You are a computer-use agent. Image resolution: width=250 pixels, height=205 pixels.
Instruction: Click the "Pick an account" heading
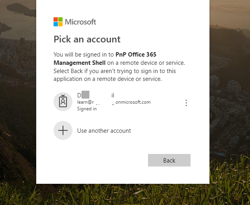click(x=87, y=39)
